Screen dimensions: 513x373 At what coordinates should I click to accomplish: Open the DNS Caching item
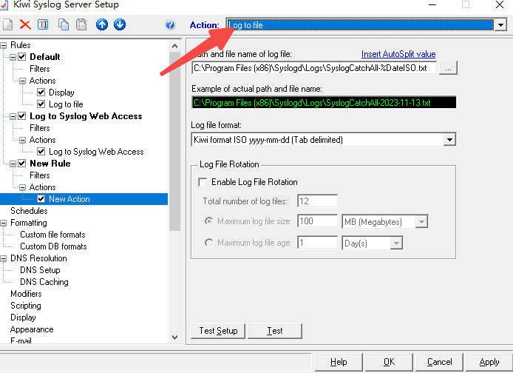[44, 282]
